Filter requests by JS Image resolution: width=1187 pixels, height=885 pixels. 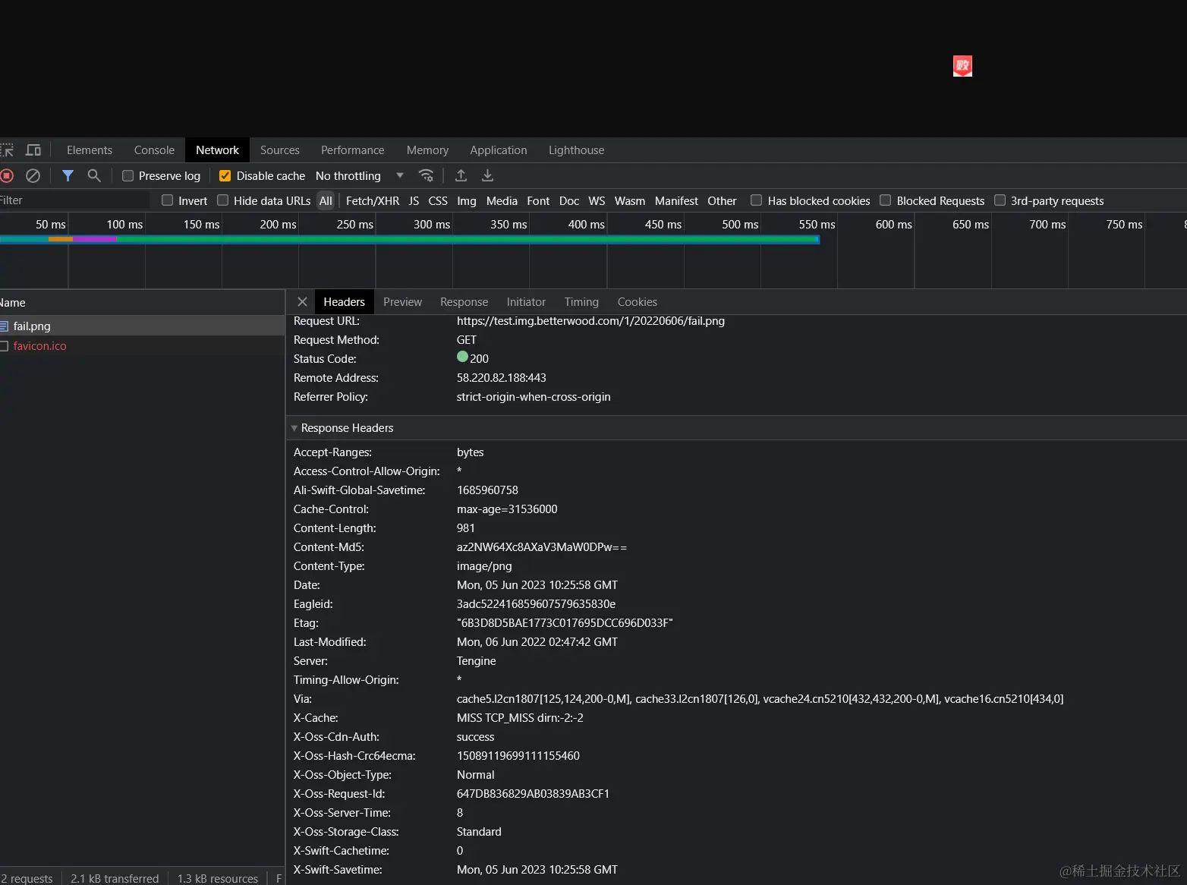coord(414,200)
